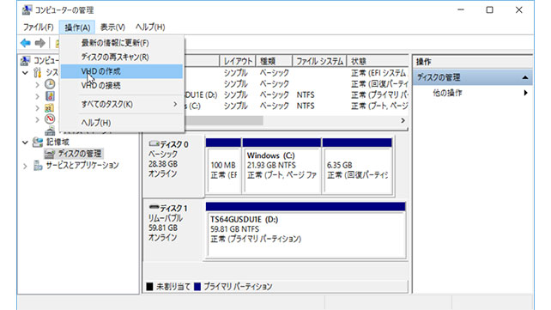Expand the Task Scheduler node chevron

pyautogui.click(x=37, y=85)
